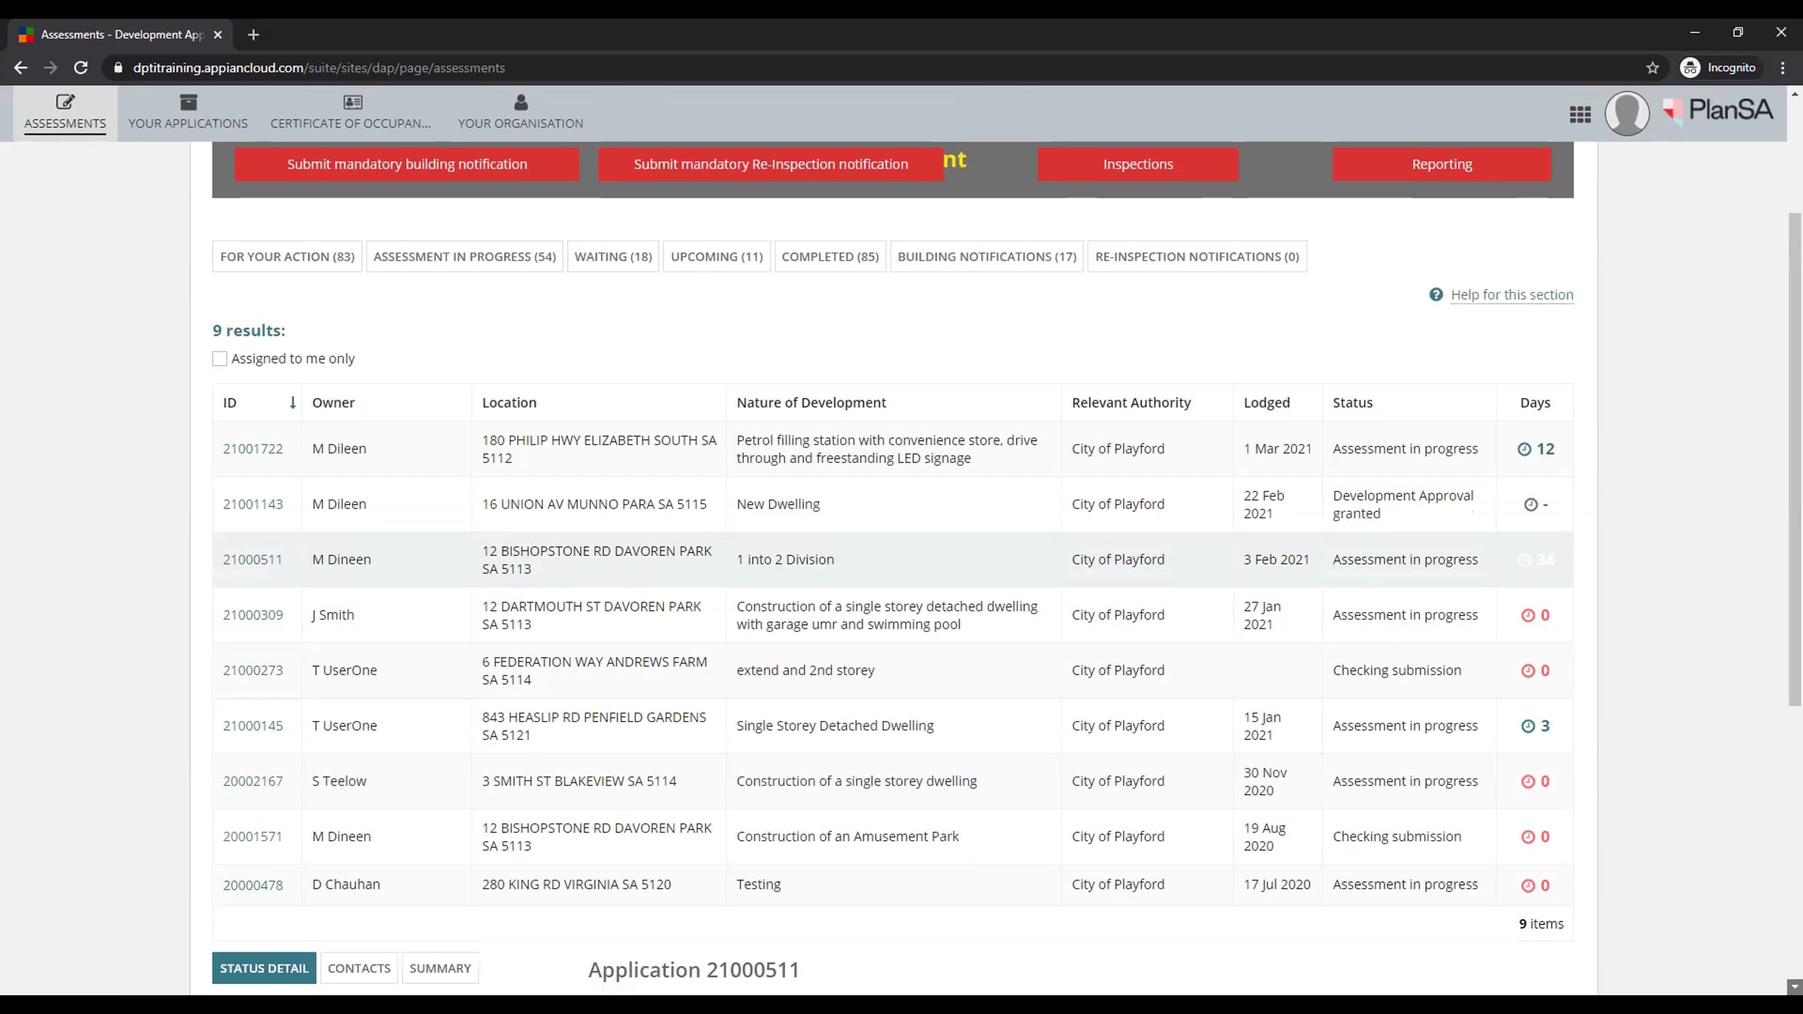This screenshot has width=1803, height=1014.
Task: Switch to For Your Action tab
Action: [x=287, y=257]
